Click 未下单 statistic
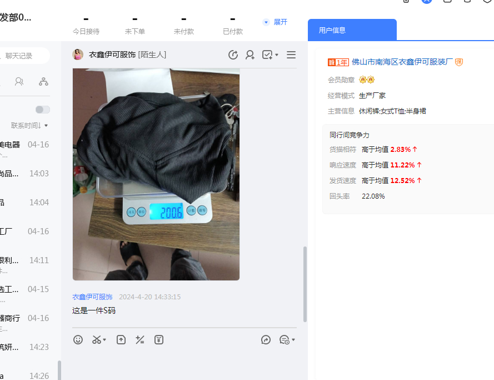 coord(135,27)
